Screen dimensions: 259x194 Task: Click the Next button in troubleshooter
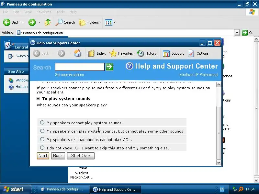click(x=43, y=156)
